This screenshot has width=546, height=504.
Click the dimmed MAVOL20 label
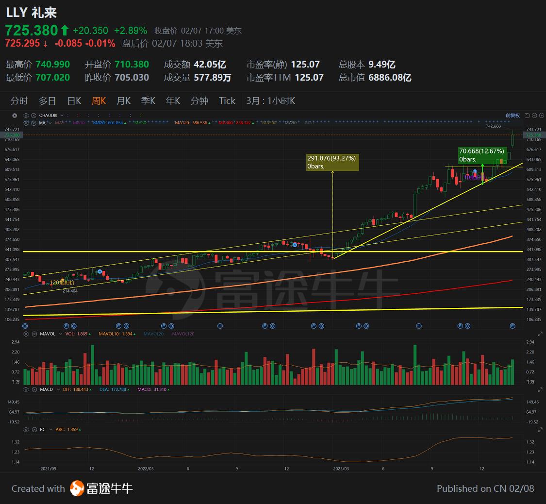(153, 334)
